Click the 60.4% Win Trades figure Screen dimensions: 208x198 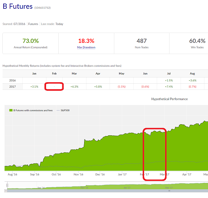pos(197,41)
